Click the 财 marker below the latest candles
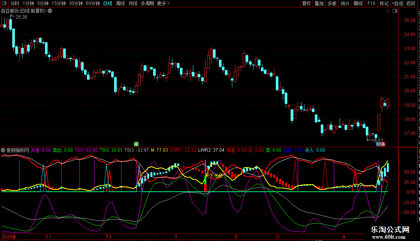The height and width of the screenshot is (241, 420). click(378, 144)
